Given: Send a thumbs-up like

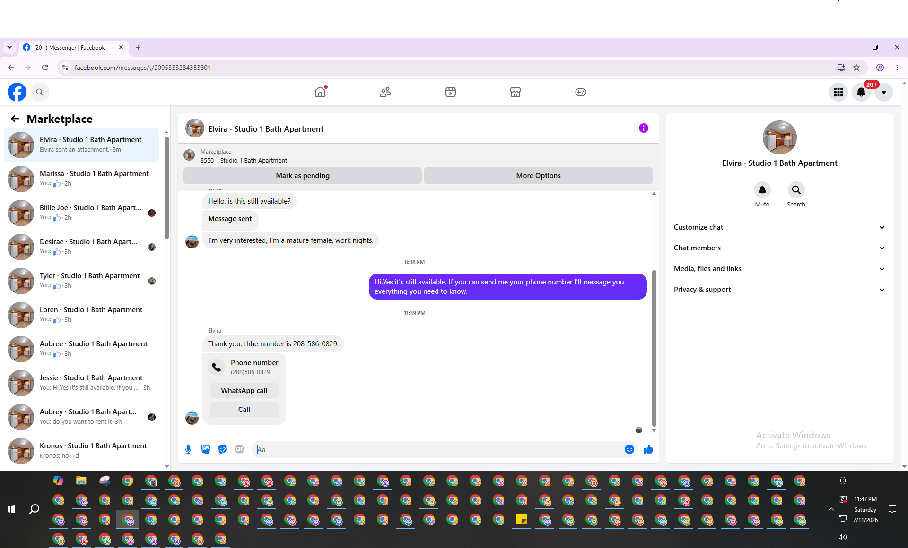Looking at the screenshot, I should coord(648,449).
